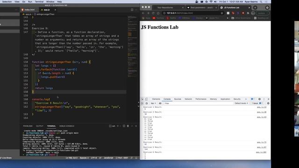Open the index.html editor tab

pos(29,10)
